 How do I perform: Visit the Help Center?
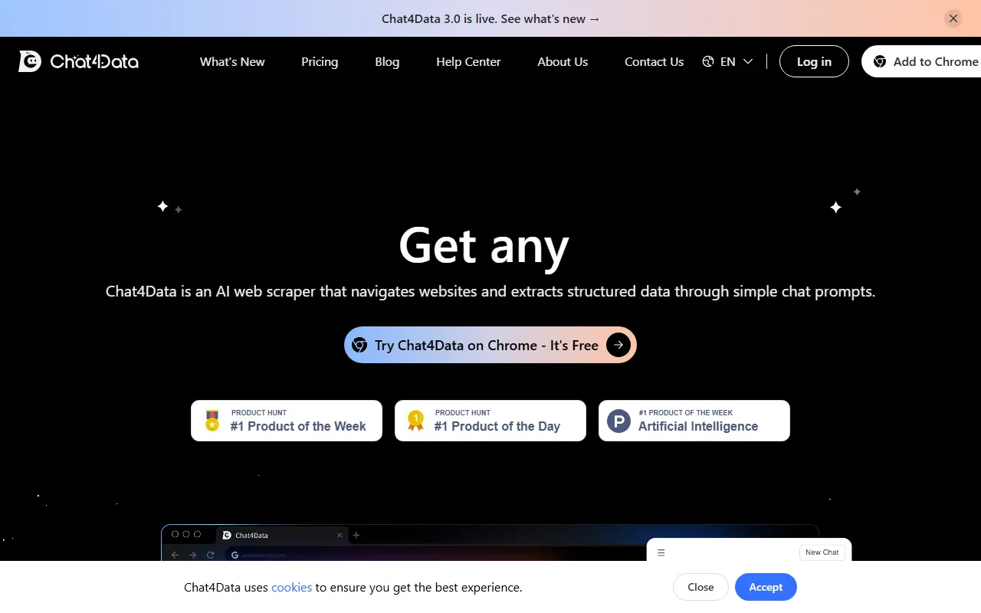click(468, 61)
